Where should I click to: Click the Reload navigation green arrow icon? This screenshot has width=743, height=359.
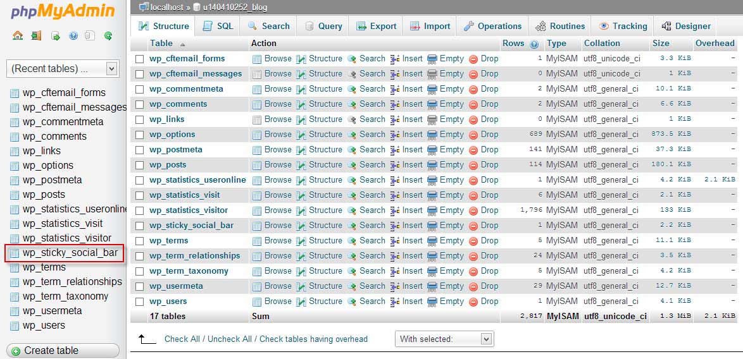tap(108, 35)
